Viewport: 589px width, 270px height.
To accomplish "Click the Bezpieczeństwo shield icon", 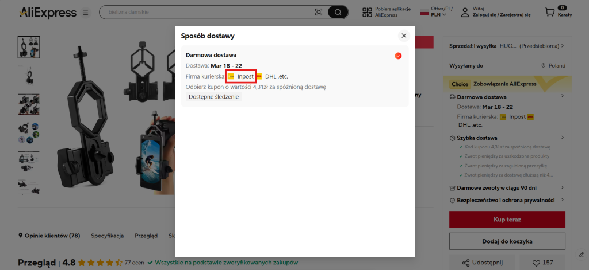I will tap(452, 200).
